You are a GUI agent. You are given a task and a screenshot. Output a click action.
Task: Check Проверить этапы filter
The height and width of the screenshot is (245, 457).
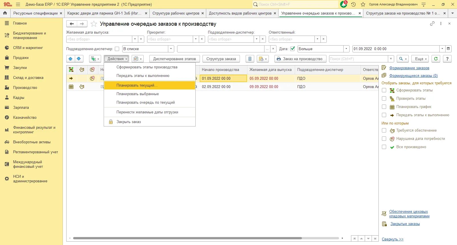tap(384, 99)
